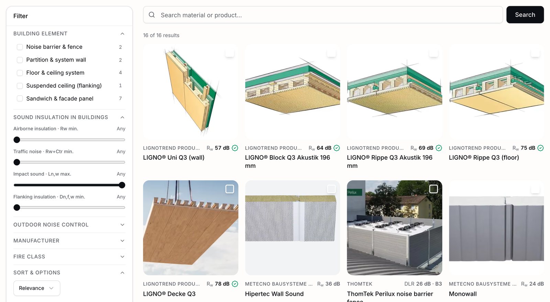This screenshot has height=302, width=550.
Task: Expand the Outdoor Noise Control section
Action: (x=122, y=225)
